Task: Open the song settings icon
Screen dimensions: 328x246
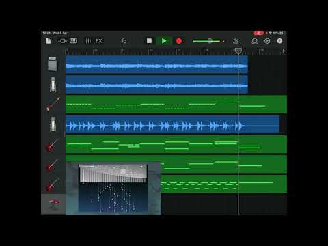Action: click(267, 41)
